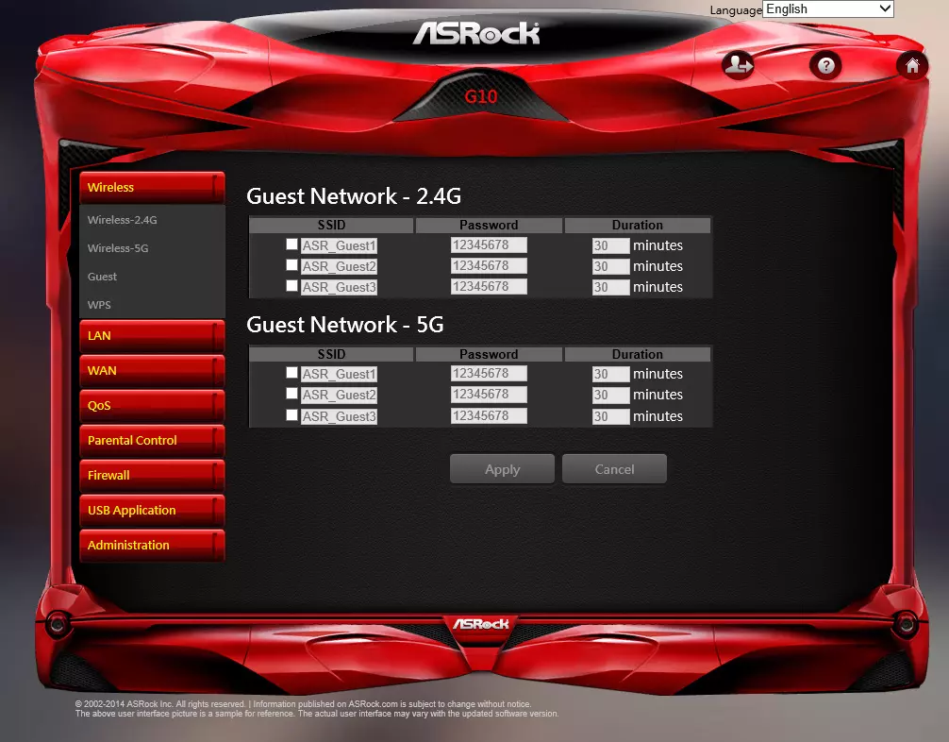Enable 2.4G ASR_Guest1 checkbox
This screenshot has width=949, height=742.
click(x=291, y=245)
